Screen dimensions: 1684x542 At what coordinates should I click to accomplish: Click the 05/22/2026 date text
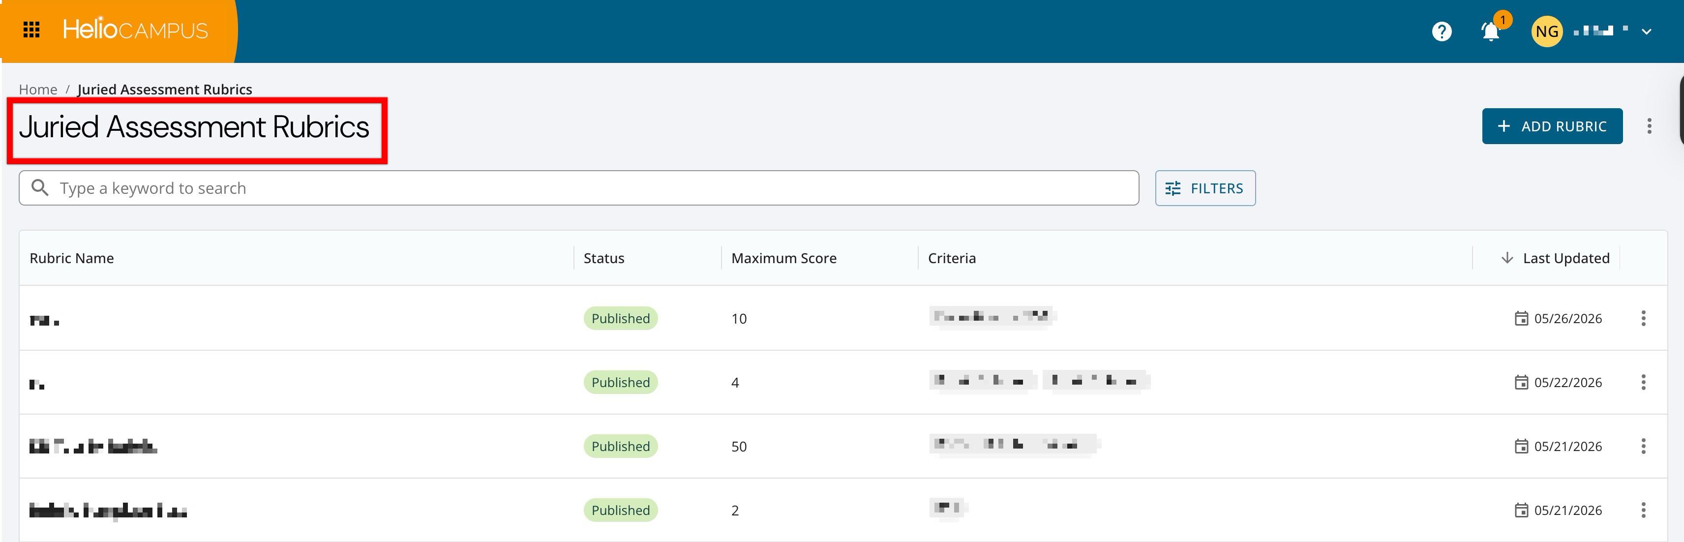(x=1567, y=383)
